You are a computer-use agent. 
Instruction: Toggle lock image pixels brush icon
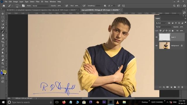tap(164, 31)
